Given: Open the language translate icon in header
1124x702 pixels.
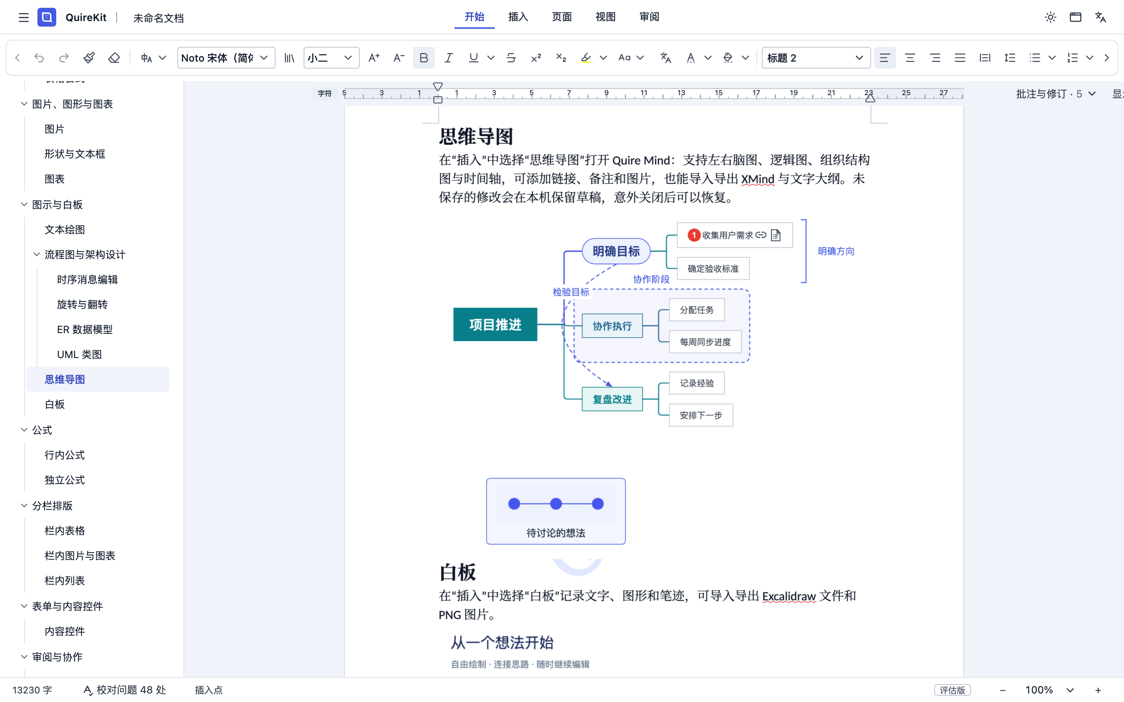Looking at the screenshot, I should 1101,18.
